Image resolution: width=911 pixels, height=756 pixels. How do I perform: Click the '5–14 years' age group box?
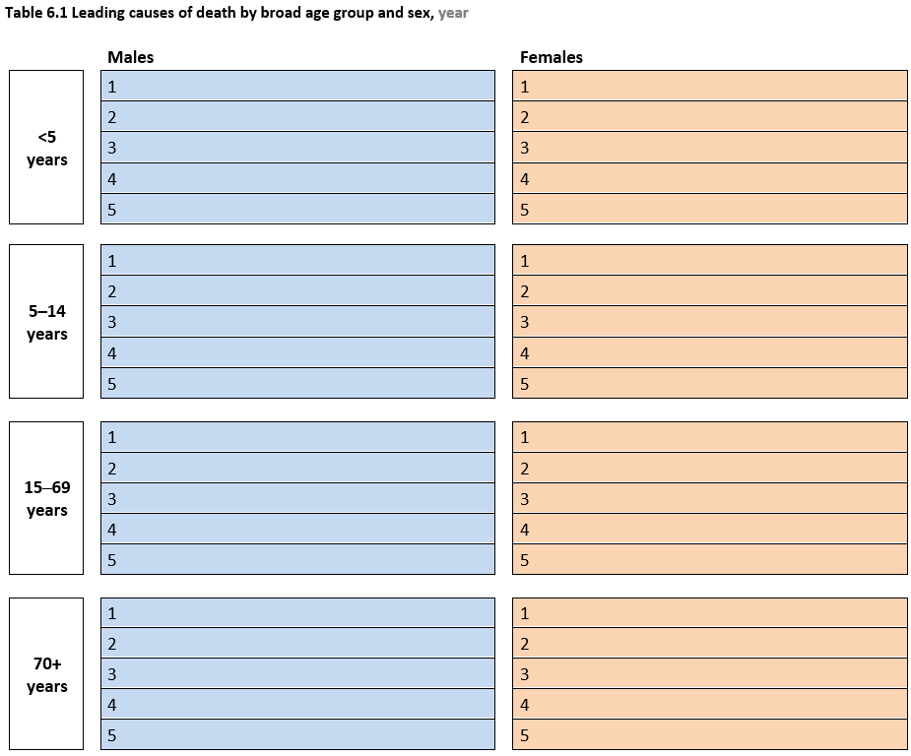46,322
